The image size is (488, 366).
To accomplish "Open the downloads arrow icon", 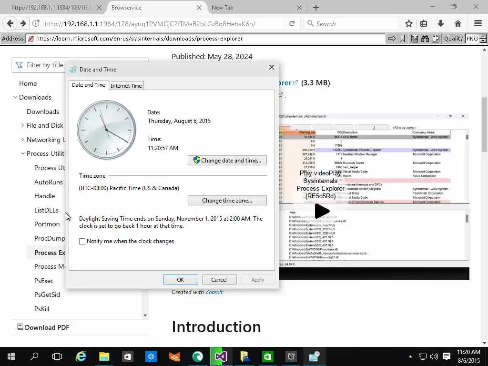I will [x=441, y=24].
